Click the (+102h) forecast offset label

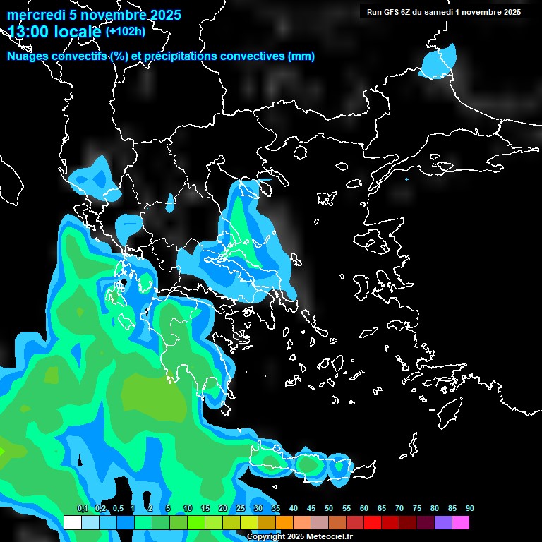coord(125,32)
